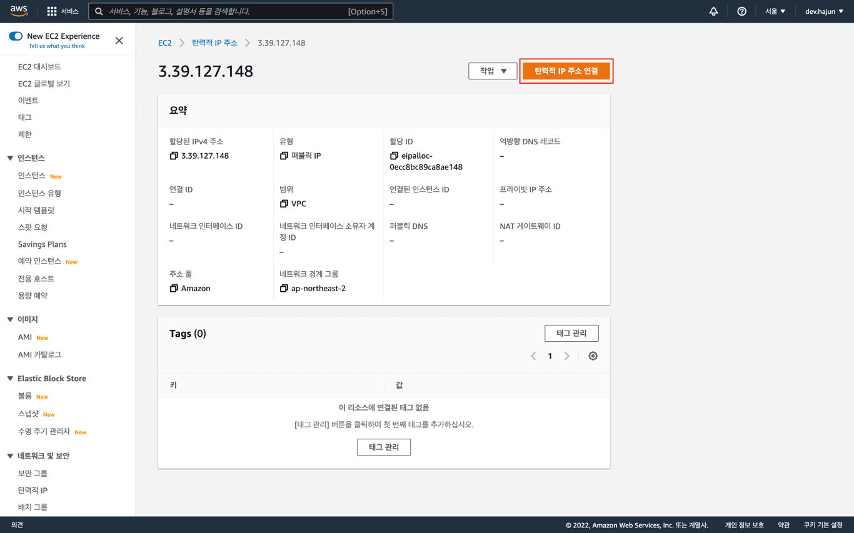This screenshot has width=854, height=533.
Task: Click the 탄력적 IP 주소 연결 button
Action: [566, 71]
